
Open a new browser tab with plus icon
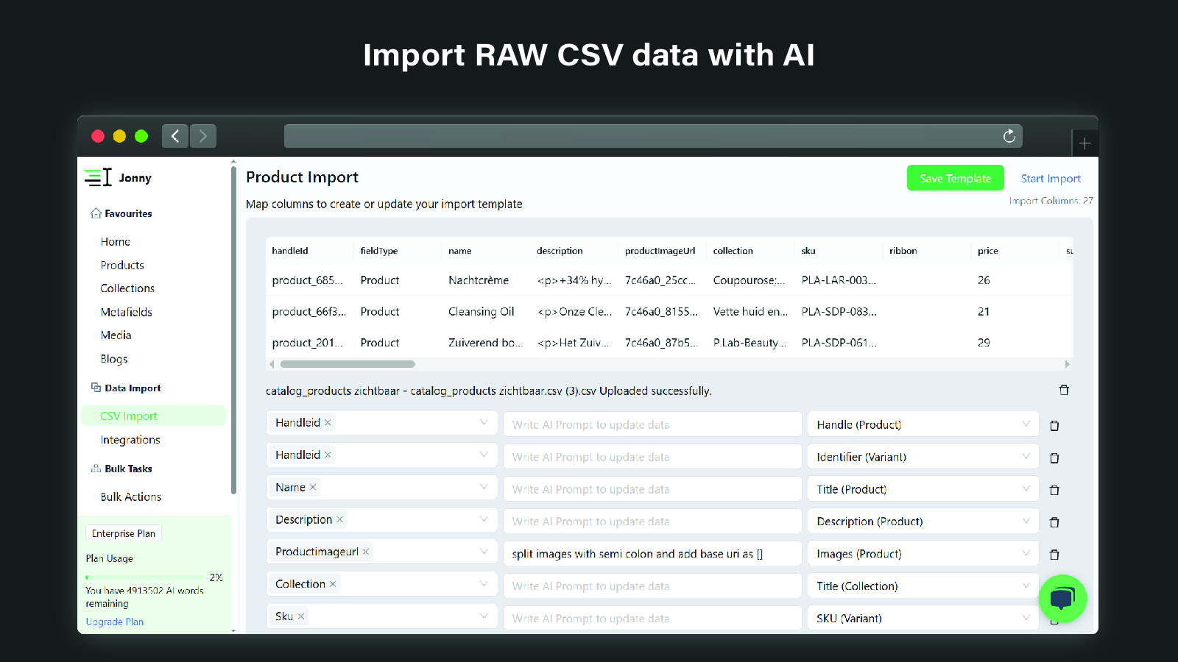1084,143
